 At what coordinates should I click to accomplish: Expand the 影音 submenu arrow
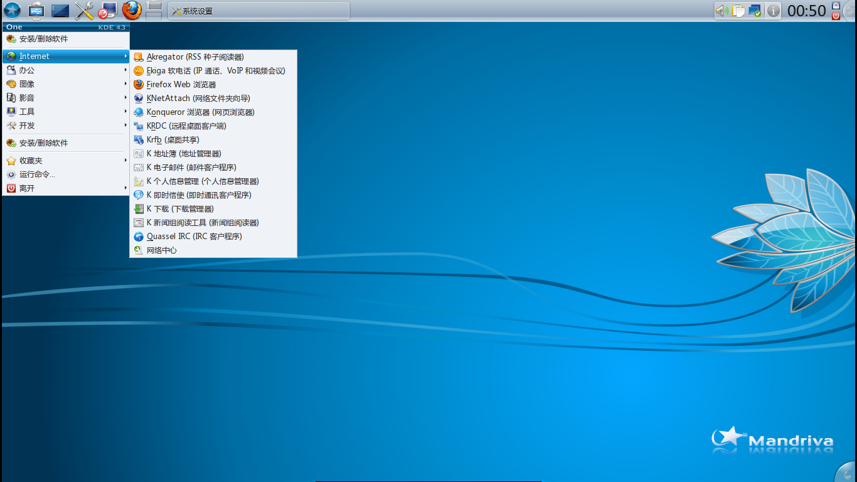coord(125,98)
